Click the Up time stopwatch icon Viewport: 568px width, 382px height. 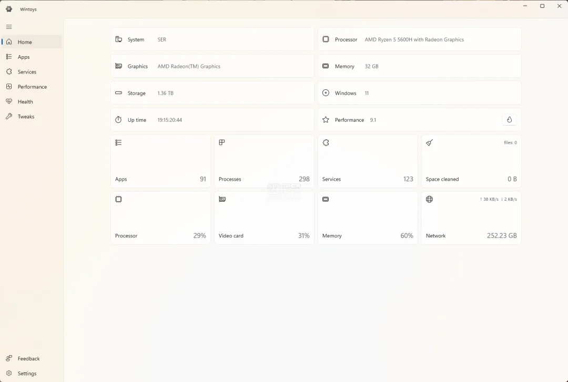(x=118, y=119)
